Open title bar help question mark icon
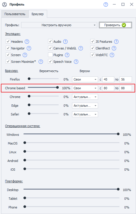 (x=106, y=4)
